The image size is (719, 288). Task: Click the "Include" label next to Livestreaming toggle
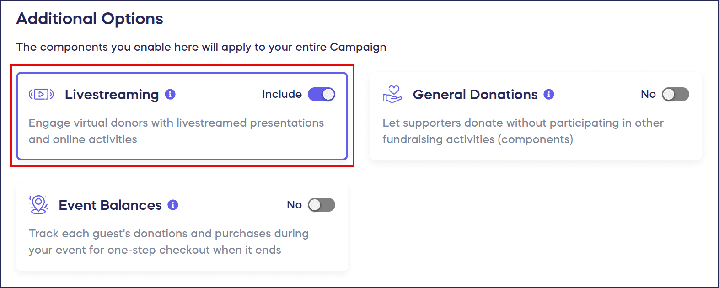(282, 94)
